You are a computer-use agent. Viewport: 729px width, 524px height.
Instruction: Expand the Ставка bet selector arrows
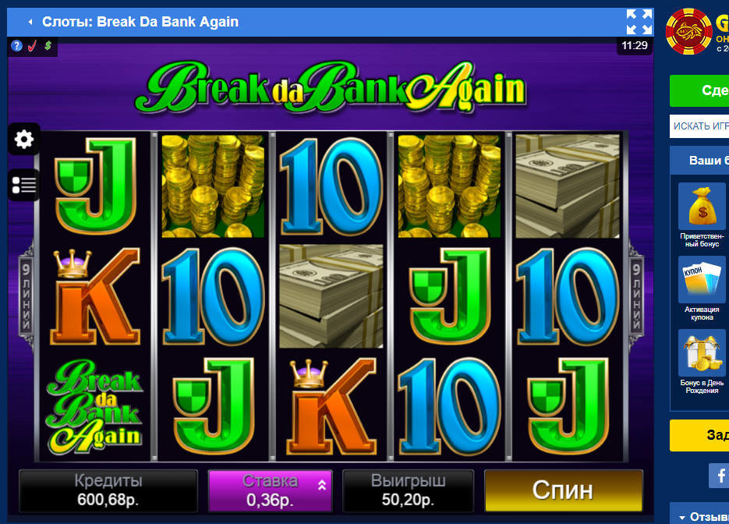tap(322, 485)
